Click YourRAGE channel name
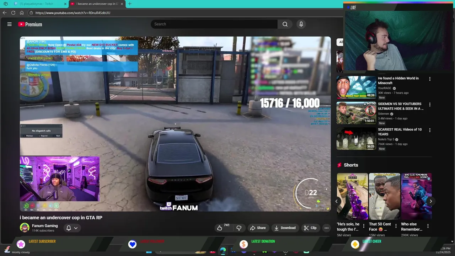455x256 pixels. 385,88
